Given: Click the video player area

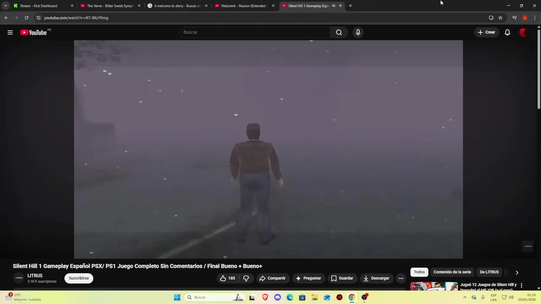Looking at the screenshot, I should (268, 149).
